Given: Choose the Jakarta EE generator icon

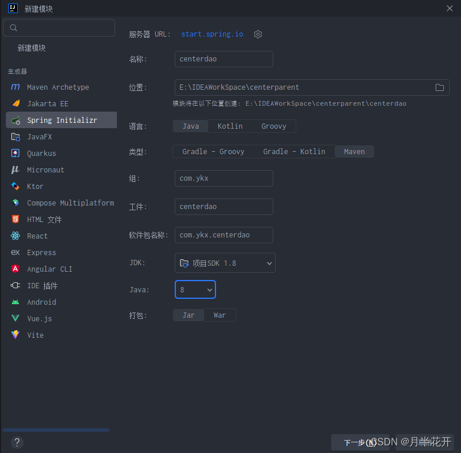Looking at the screenshot, I should [x=15, y=104].
